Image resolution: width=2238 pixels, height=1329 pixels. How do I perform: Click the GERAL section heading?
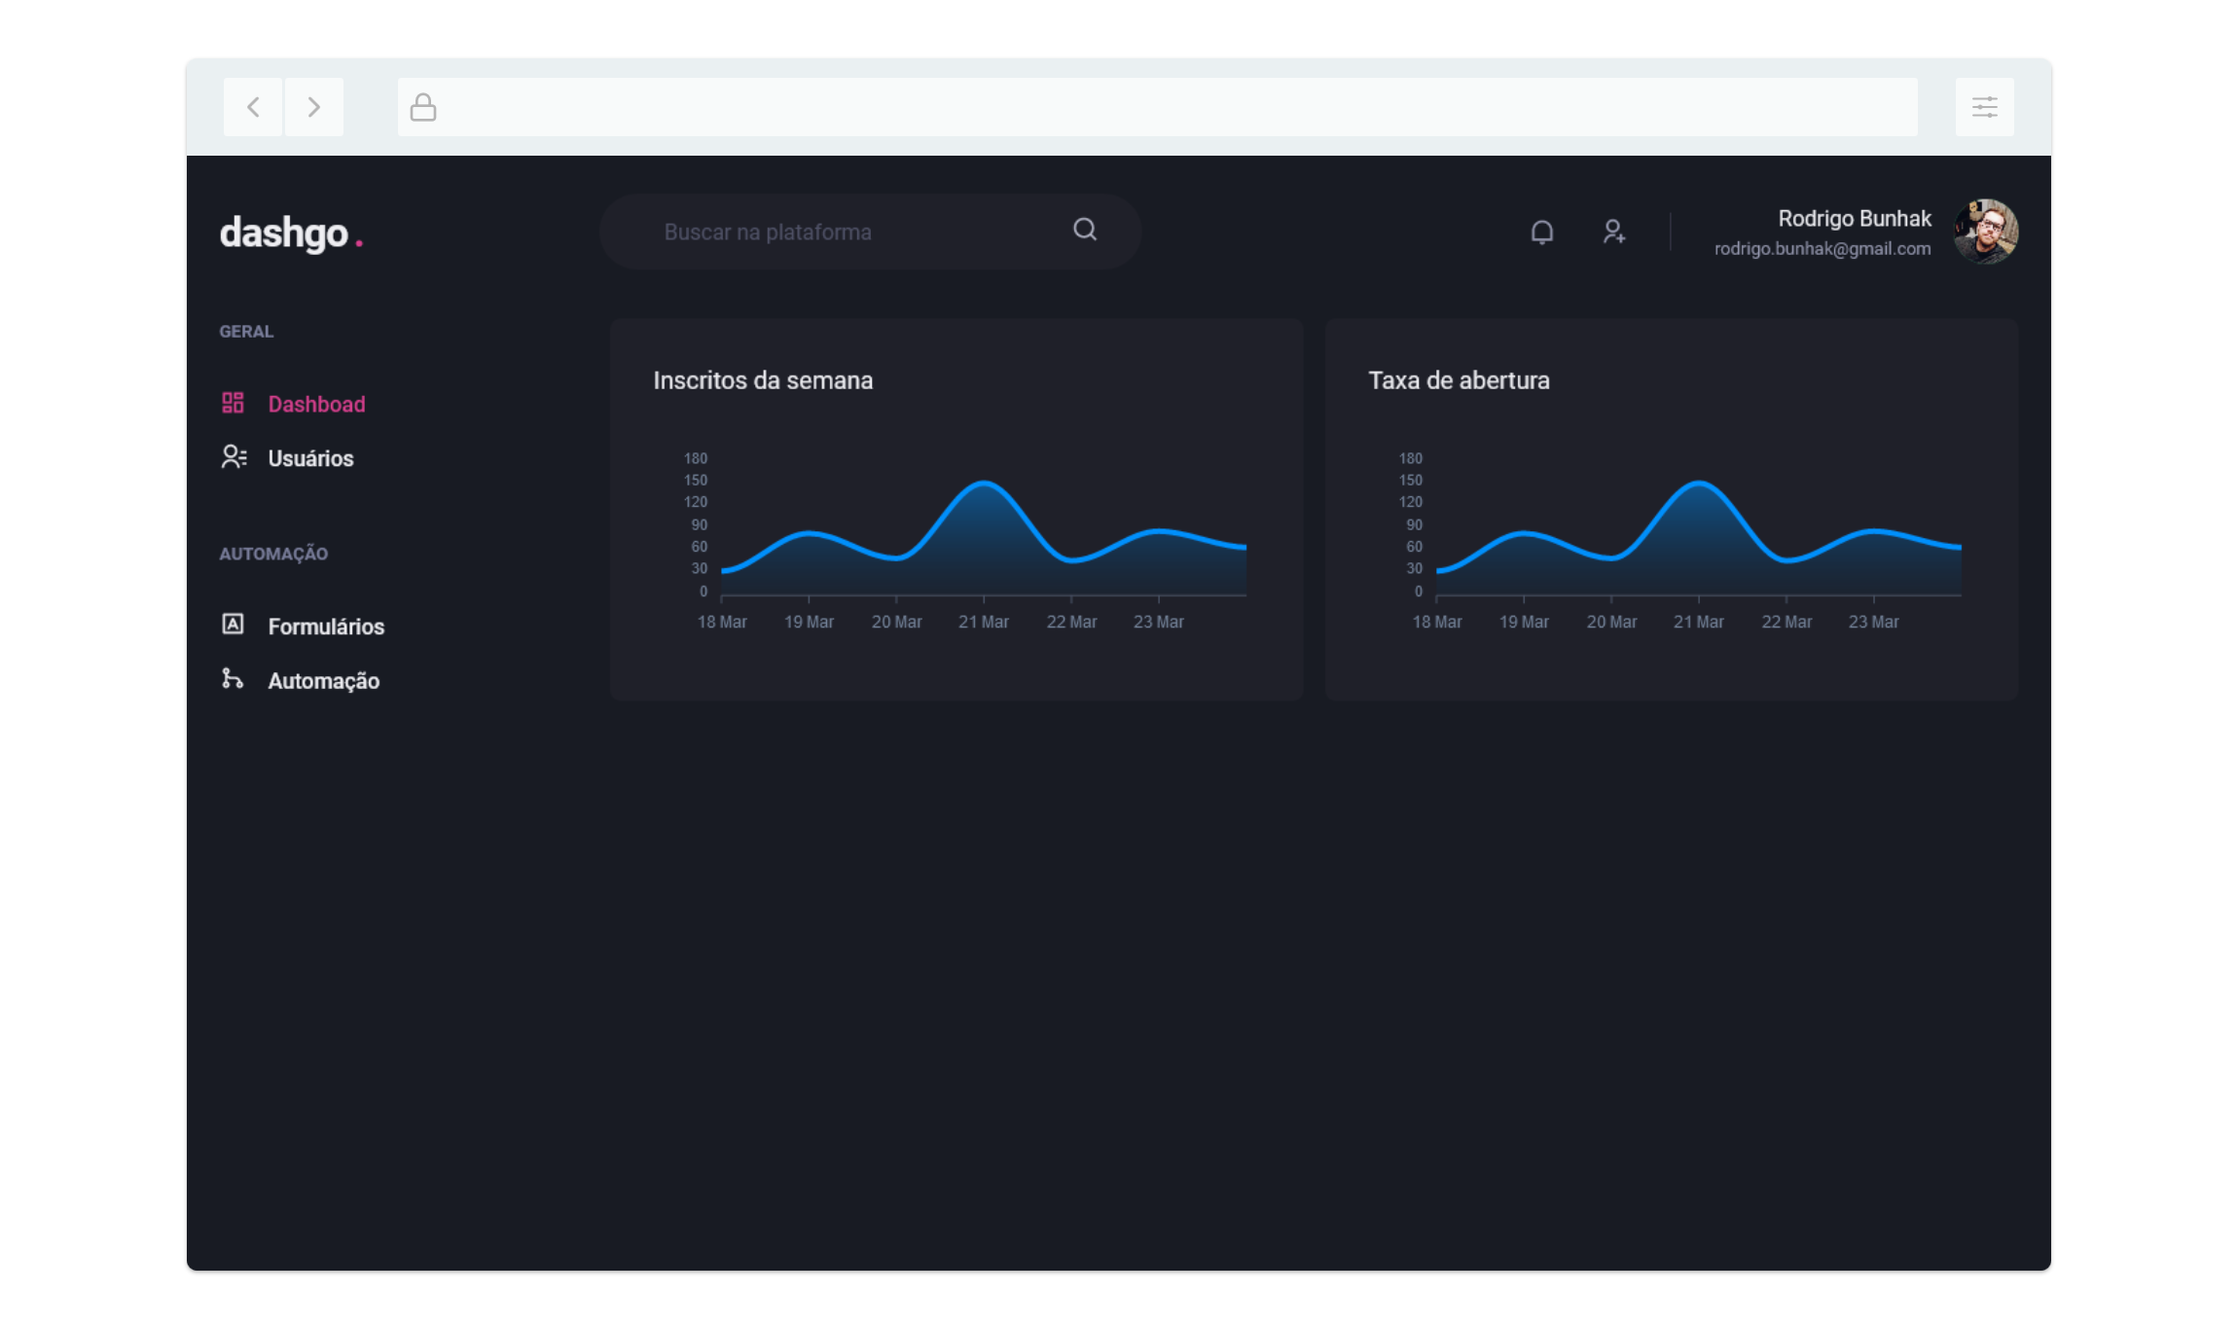(246, 332)
